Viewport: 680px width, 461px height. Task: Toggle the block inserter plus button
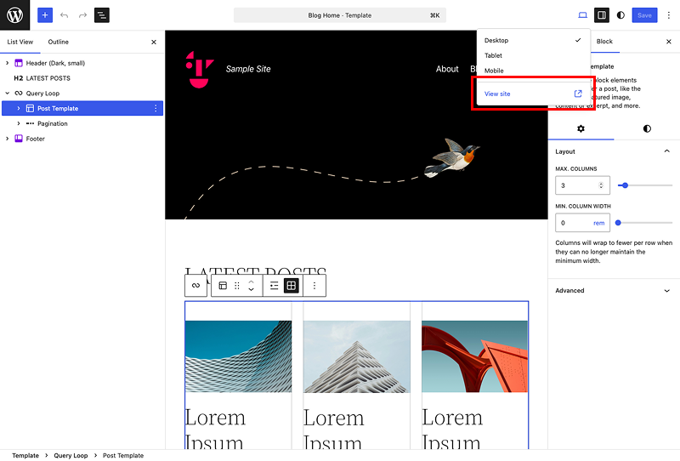tap(45, 15)
